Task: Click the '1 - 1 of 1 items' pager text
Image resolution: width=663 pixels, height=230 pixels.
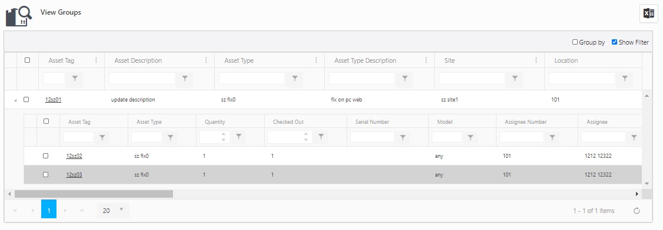Action: click(594, 211)
